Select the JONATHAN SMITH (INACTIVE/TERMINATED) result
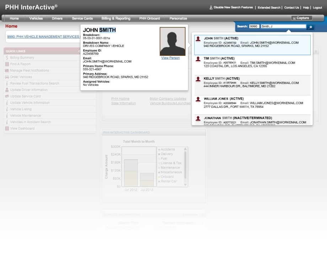 coord(252,120)
